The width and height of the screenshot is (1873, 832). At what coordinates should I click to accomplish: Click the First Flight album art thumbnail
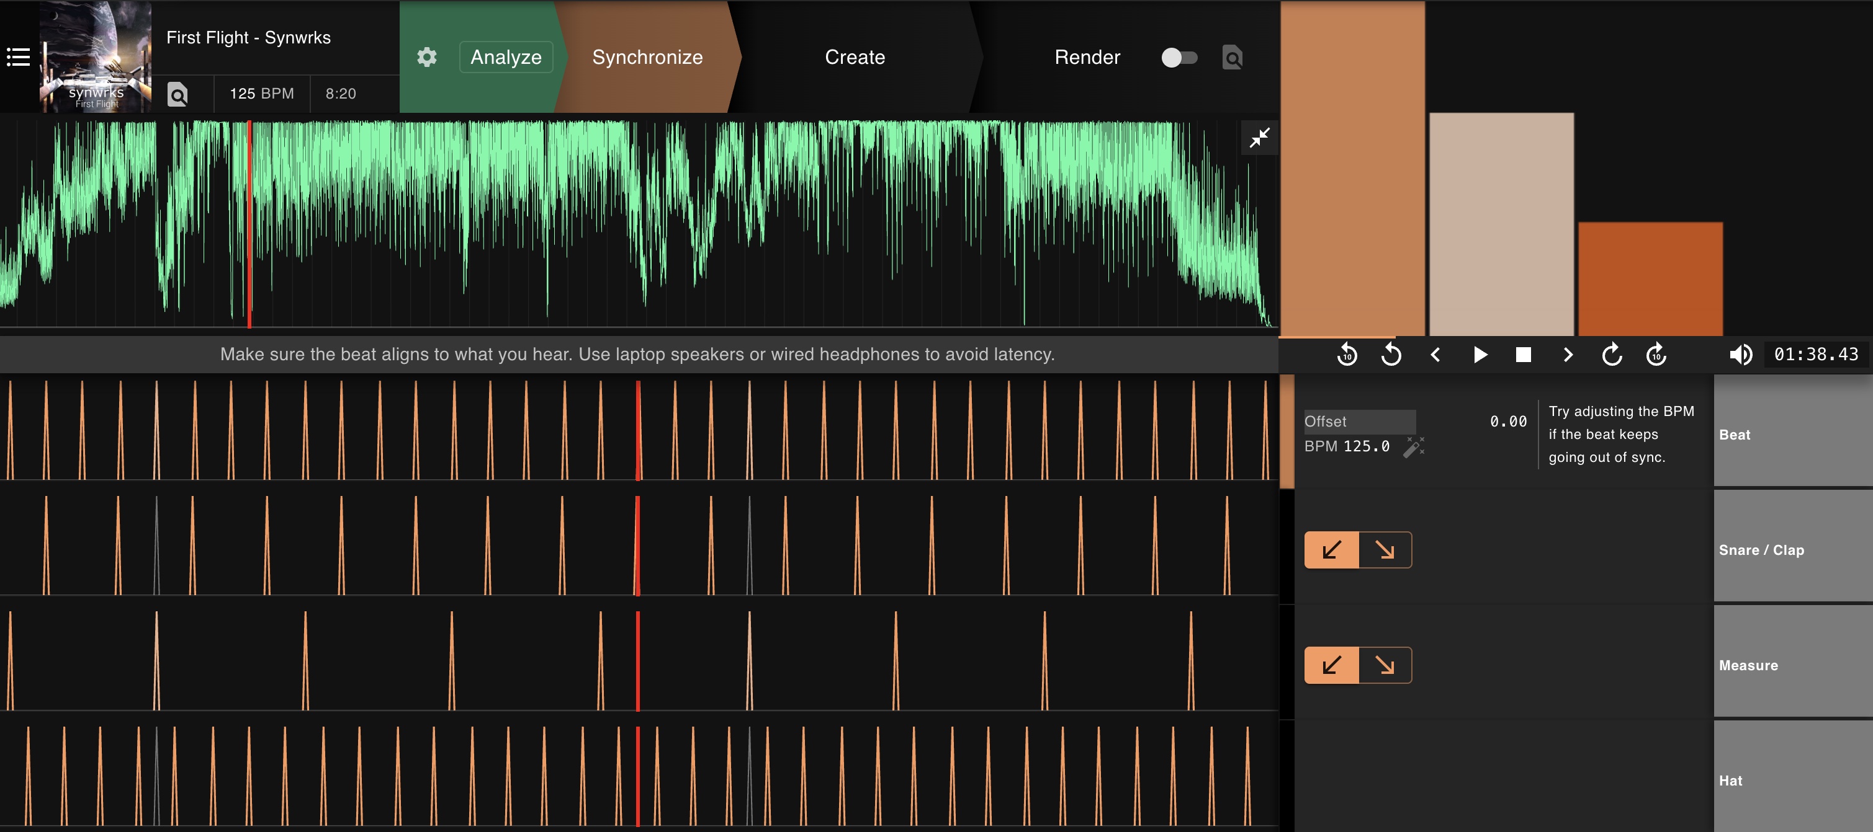(x=95, y=56)
